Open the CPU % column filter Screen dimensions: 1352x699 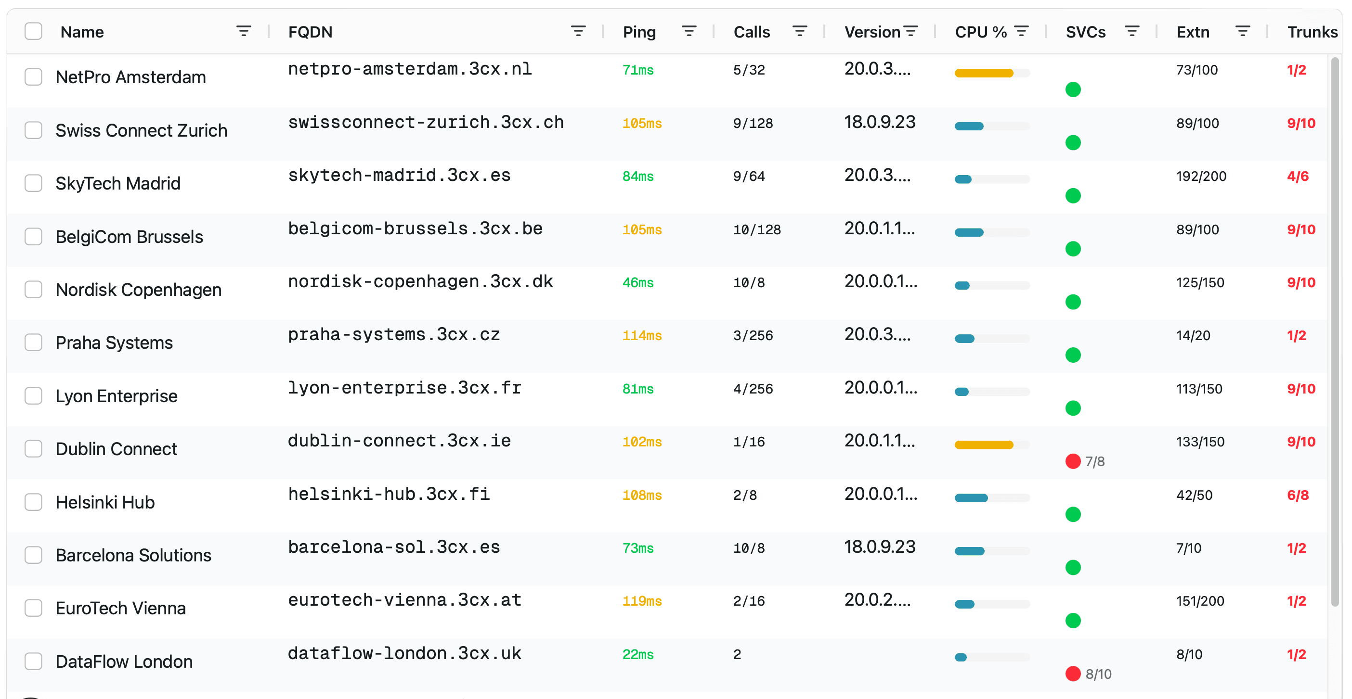(x=1020, y=31)
